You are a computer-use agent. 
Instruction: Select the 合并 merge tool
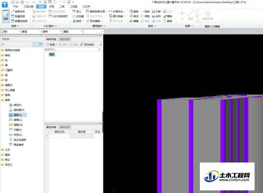(x=156, y=16)
